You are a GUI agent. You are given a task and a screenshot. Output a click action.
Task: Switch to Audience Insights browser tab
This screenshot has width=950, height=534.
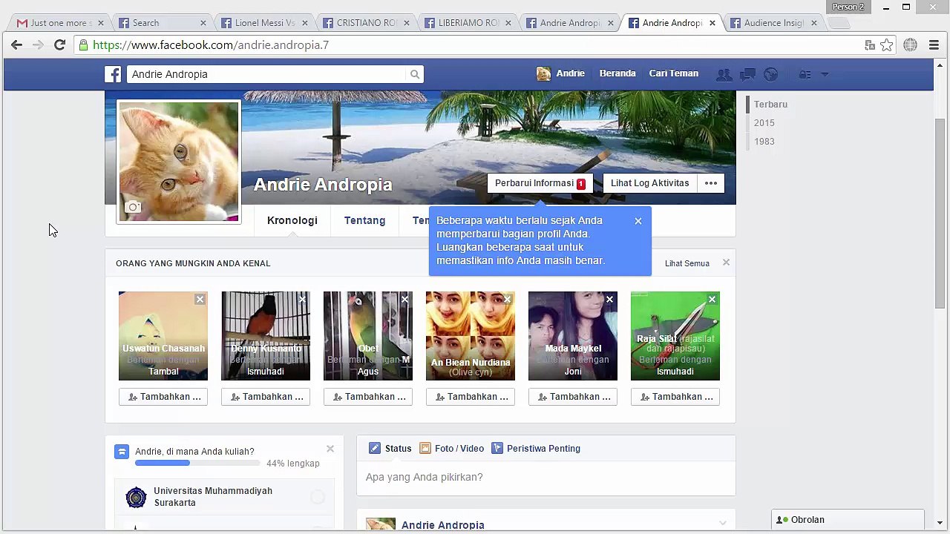tap(774, 23)
